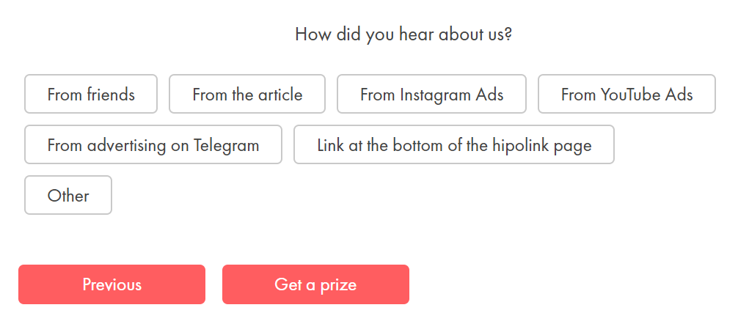Pick the "From Instagram Ads" option

click(431, 94)
